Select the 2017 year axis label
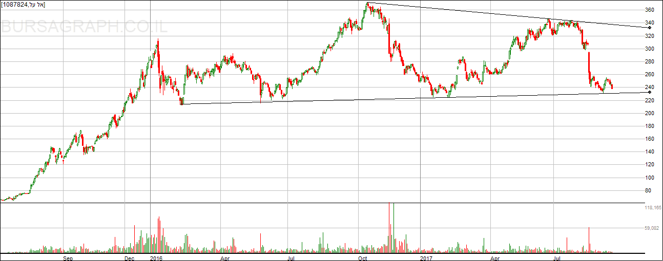 tap(425, 258)
